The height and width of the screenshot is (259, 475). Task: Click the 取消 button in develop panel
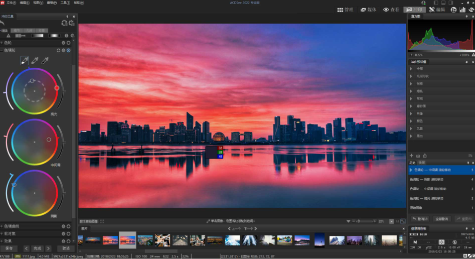click(65, 248)
